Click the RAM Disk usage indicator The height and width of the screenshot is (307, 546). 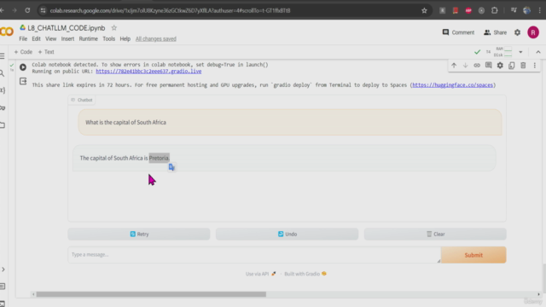[502, 52]
